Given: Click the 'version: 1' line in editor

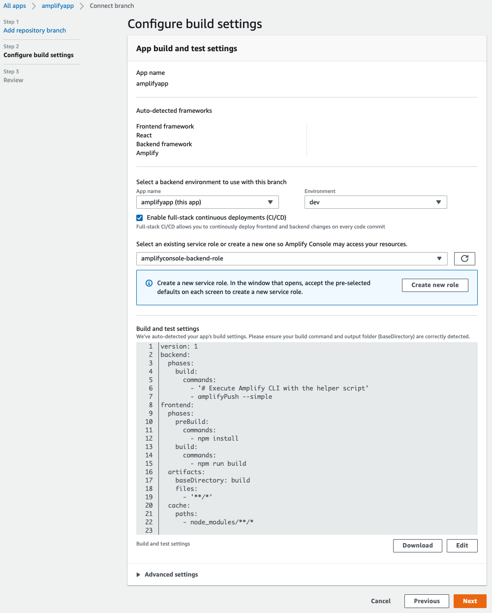Looking at the screenshot, I should 179,347.
